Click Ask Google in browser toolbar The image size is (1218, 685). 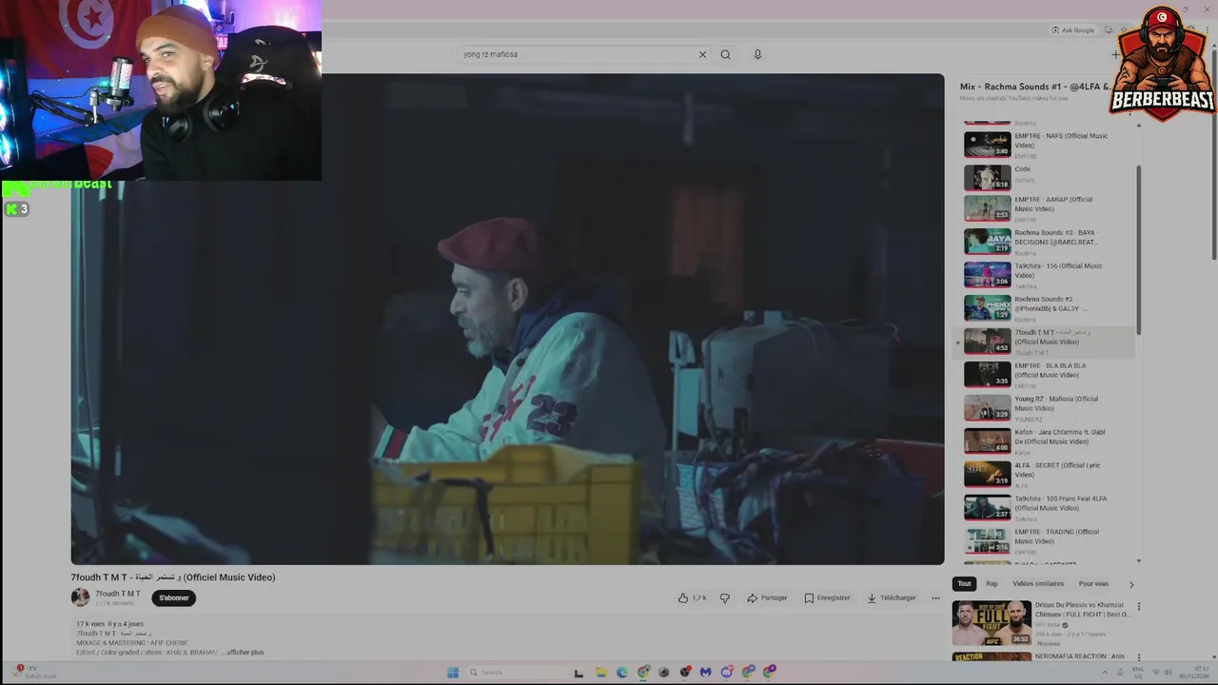click(x=1072, y=30)
